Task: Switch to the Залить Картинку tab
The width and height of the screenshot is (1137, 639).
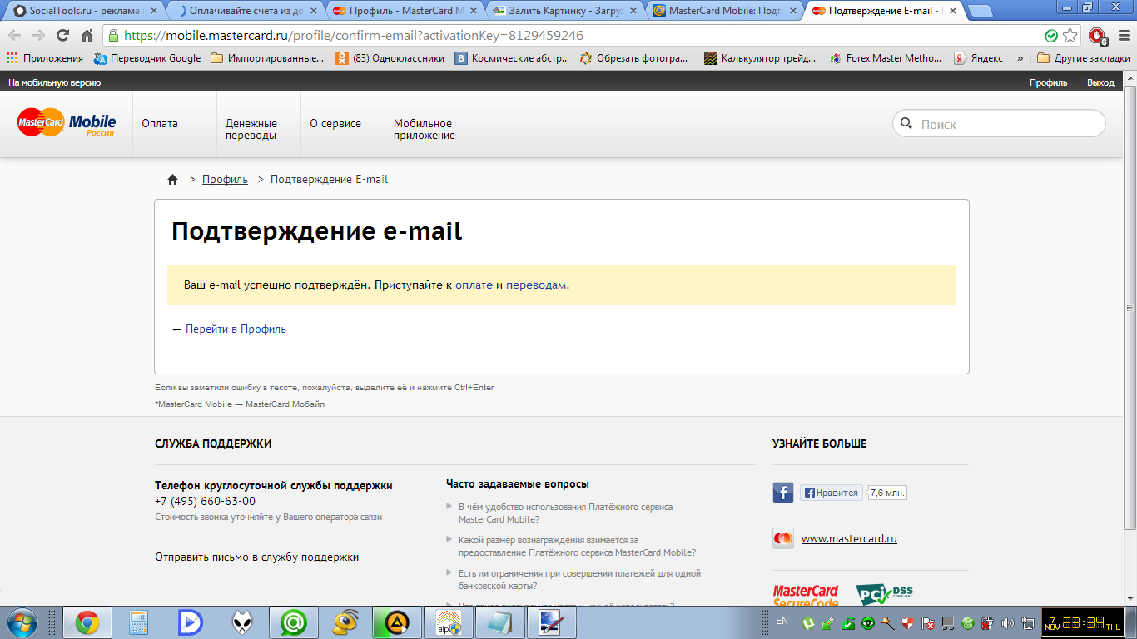Action: click(x=566, y=11)
